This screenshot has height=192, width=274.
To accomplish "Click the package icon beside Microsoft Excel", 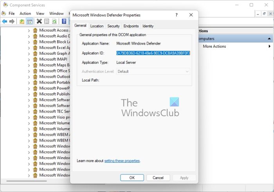I will point(35,48).
